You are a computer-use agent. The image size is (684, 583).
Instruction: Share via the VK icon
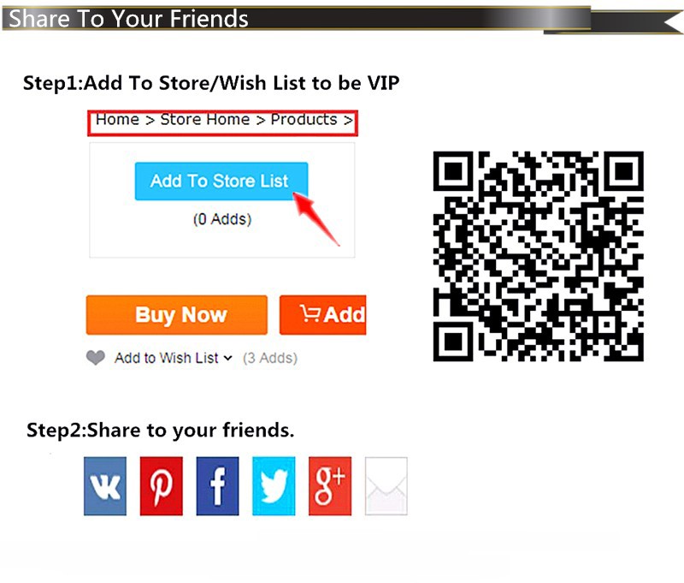[104, 486]
